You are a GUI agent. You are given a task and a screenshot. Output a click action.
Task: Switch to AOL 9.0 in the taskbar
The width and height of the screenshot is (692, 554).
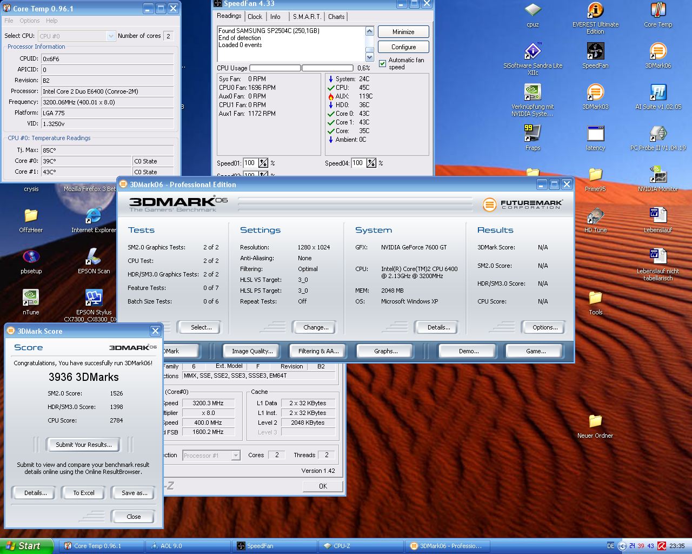(x=188, y=546)
